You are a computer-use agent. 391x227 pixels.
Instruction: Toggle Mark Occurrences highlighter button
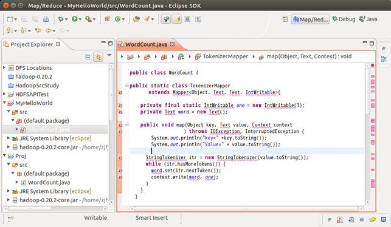(x=177, y=19)
